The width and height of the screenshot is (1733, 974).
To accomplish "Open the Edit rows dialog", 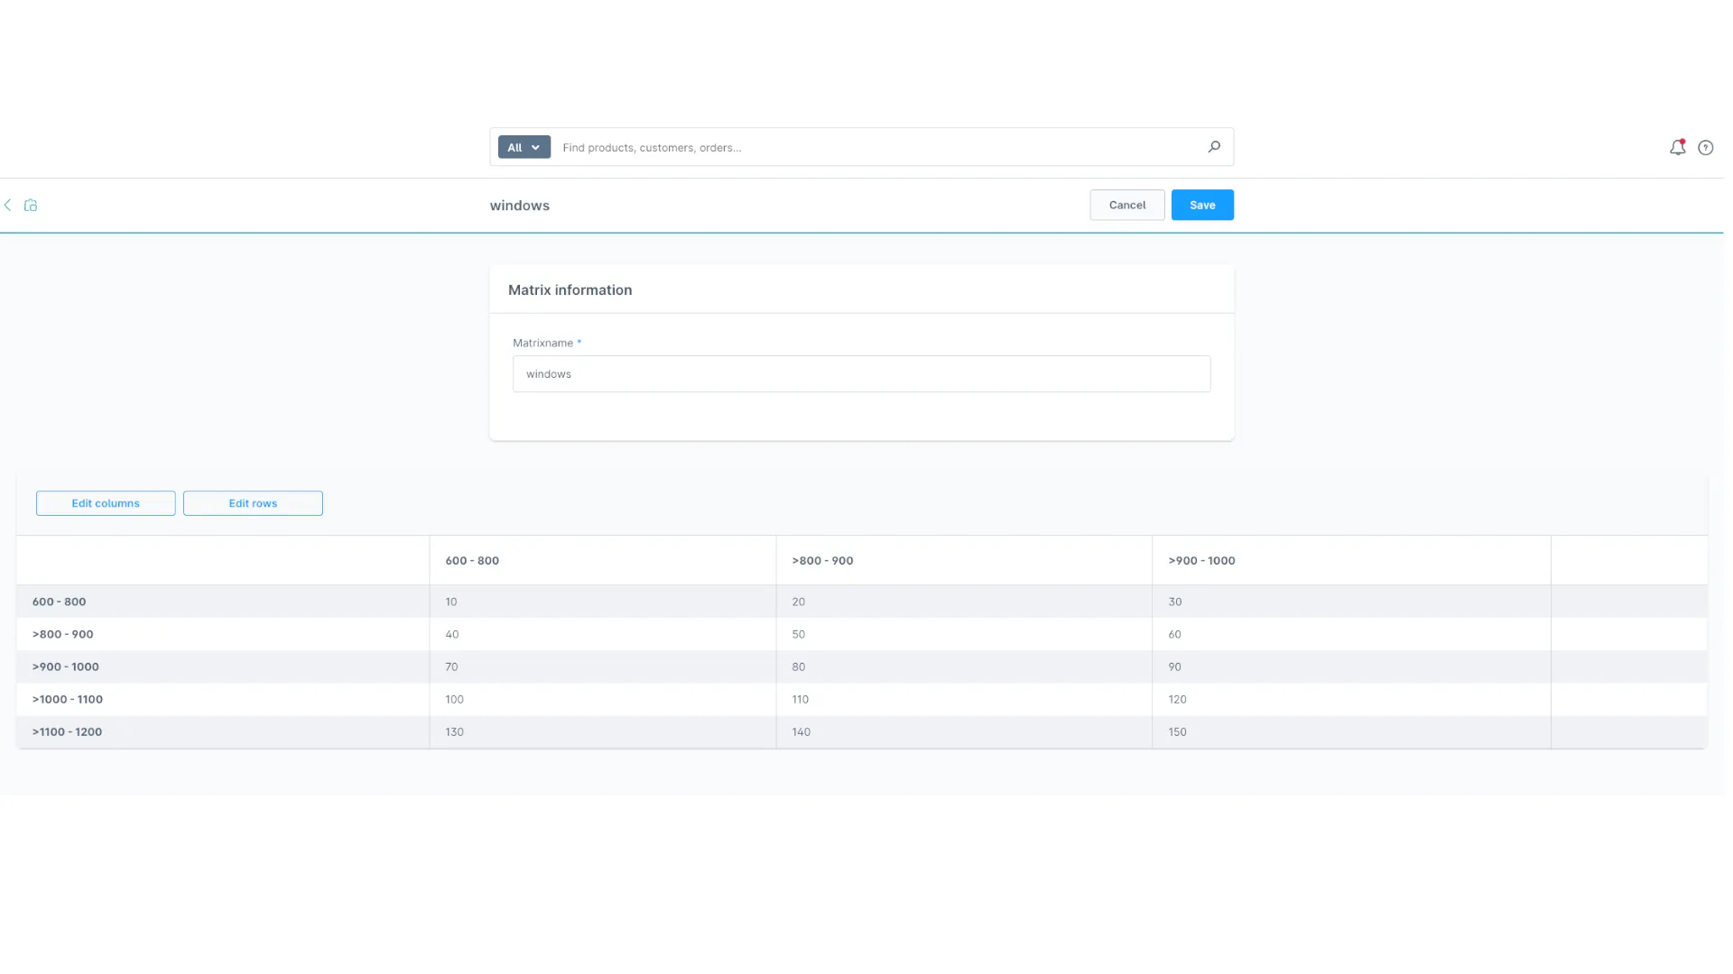I will click(x=253, y=502).
